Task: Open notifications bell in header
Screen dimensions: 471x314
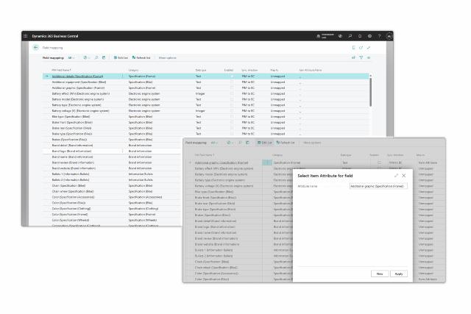Action: (x=360, y=35)
